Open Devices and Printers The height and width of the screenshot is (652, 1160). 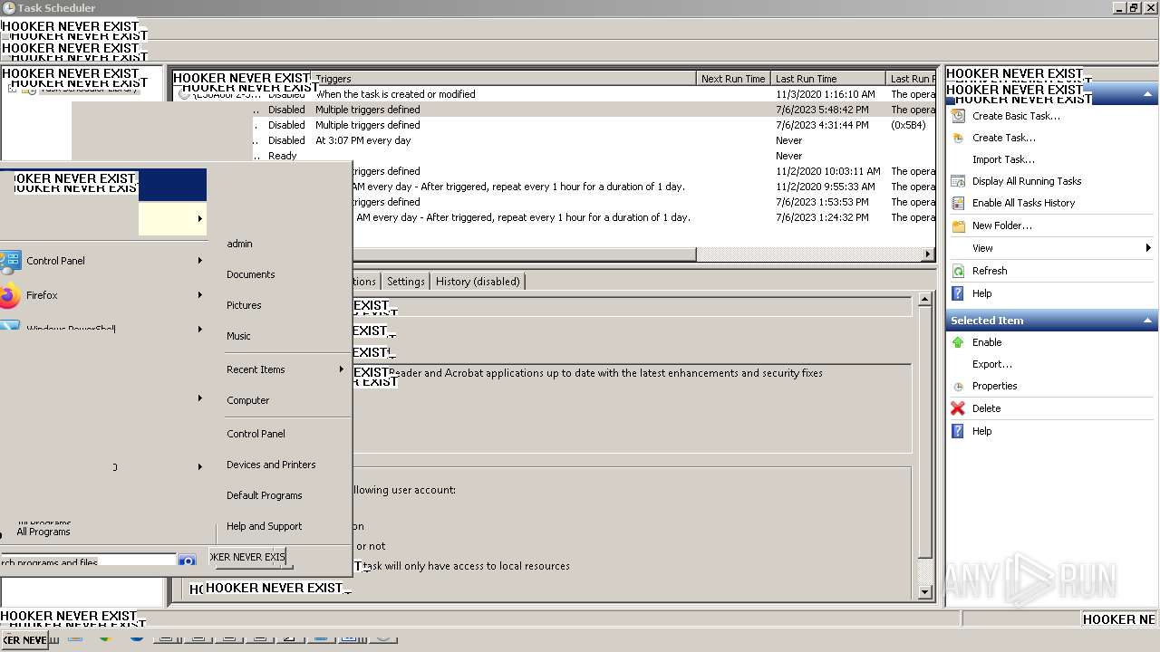point(271,465)
